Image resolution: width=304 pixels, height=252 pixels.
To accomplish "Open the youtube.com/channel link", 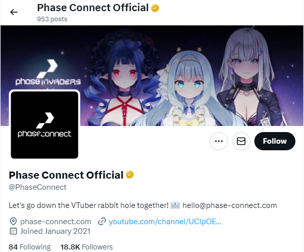I will [x=165, y=222].
